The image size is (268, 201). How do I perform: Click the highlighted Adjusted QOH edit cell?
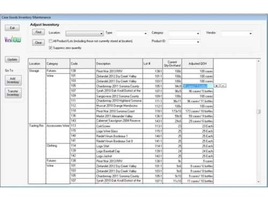click(x=198, y=86)
